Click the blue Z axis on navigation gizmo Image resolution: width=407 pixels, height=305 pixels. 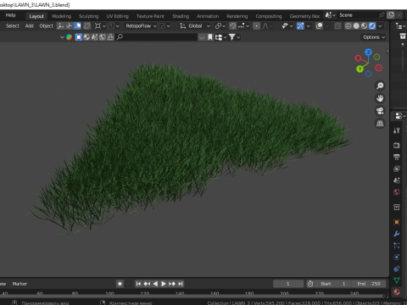click(368, 53)
